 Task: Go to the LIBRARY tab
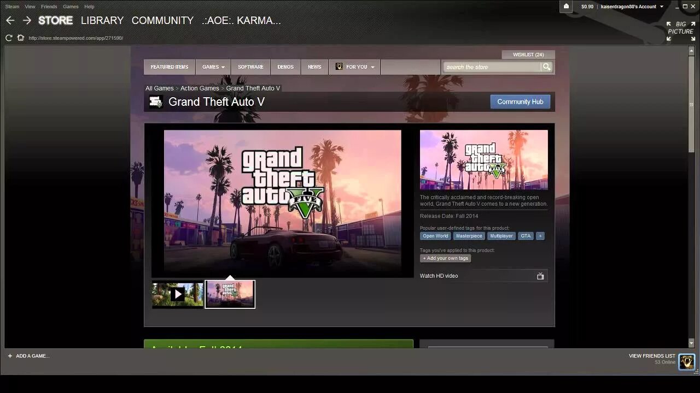(x=102, y=20)
